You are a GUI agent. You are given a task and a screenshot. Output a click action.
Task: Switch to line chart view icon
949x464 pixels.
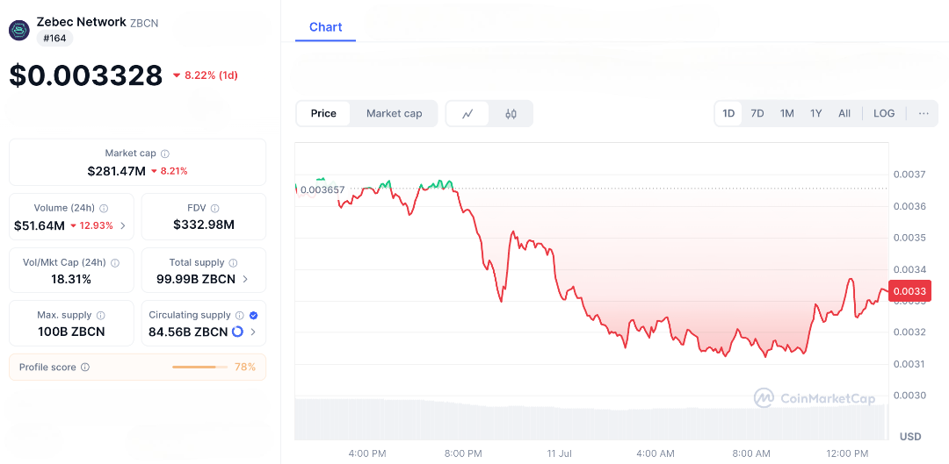468,114
